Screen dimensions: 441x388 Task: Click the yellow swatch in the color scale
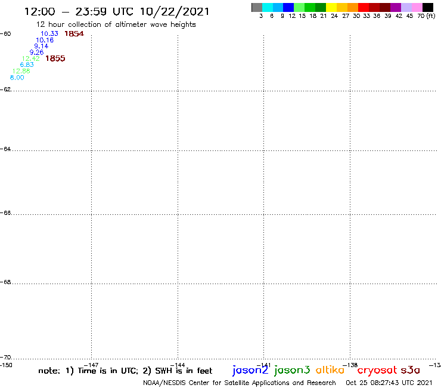[x=331, y=7]
